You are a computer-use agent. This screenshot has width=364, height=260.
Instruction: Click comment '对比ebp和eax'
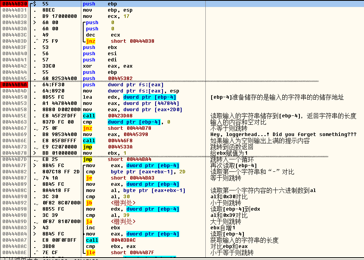pyautogui.click(x=229, y=246)
